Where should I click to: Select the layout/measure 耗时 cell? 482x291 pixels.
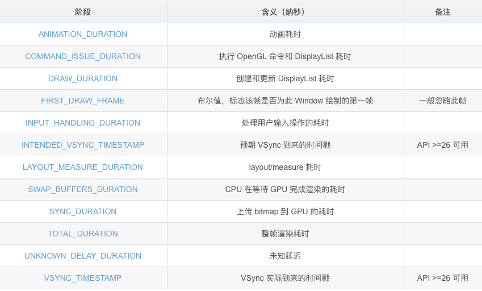(x=285, y=167)
